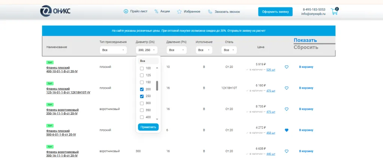The width and height of the screenshot is (383, 163).
Task: Open the shopping cart icon
Action: (x=334, y=12)
